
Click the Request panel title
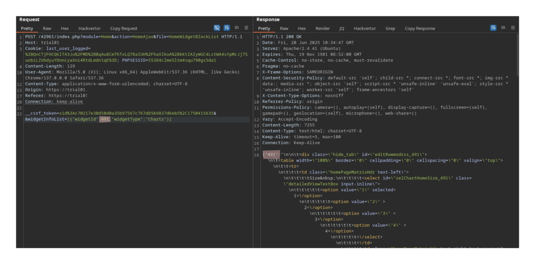29,20
